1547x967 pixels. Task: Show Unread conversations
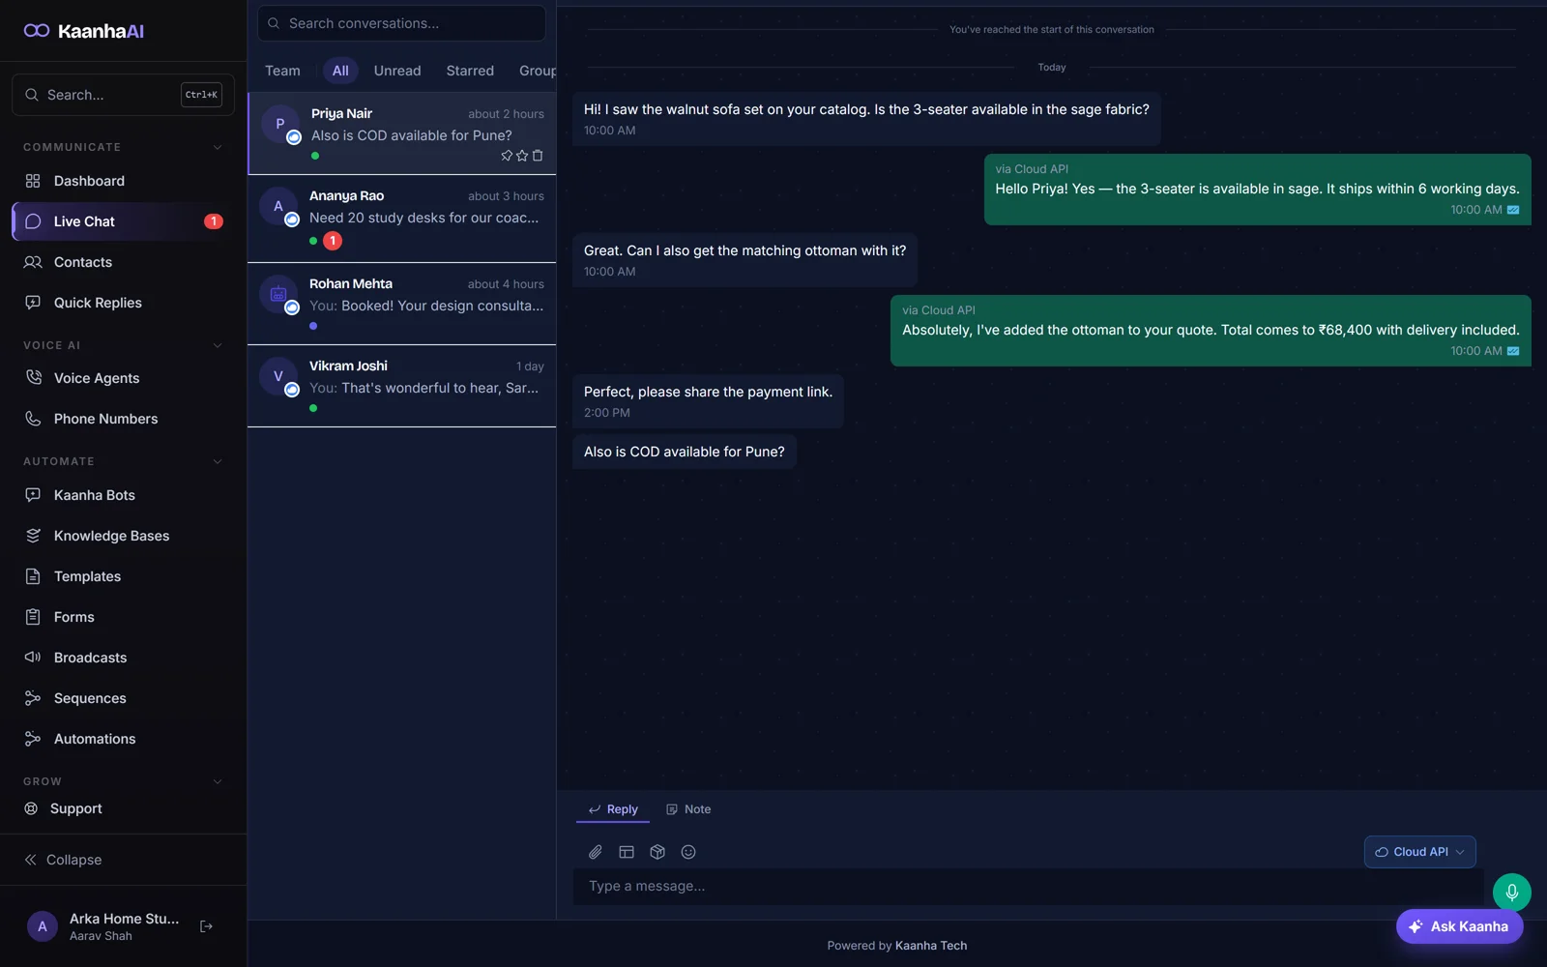[x=397, y=71]
